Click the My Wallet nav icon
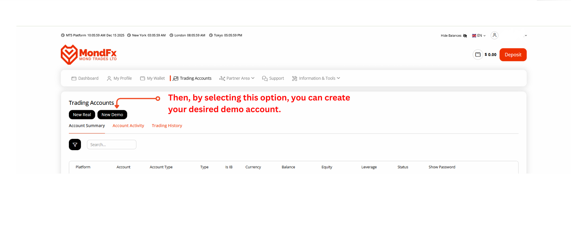The height and width of the screenshot is (250, 578). pos(143,78)
